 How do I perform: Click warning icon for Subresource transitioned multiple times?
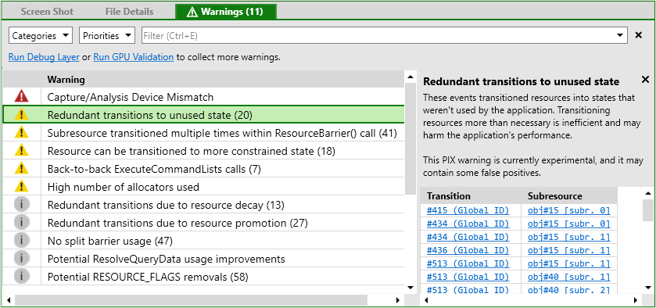21,133
